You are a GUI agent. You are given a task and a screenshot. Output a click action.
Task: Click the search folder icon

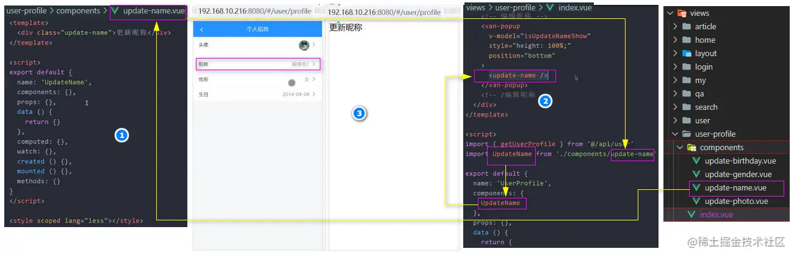click(687, 107)
